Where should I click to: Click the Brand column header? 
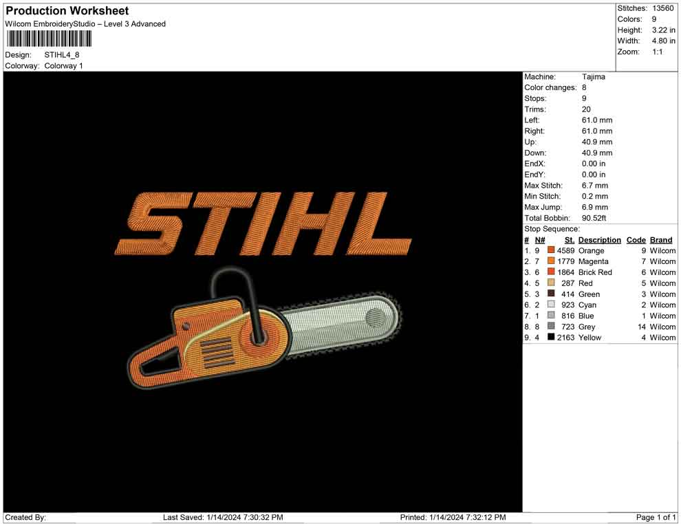tap(661, 239)
